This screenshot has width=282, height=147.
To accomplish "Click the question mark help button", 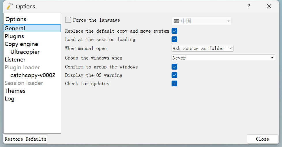I will coord(249,6).
